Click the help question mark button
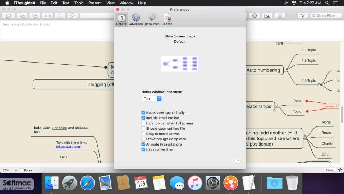344x194 pixels. [x=238, y=161]
